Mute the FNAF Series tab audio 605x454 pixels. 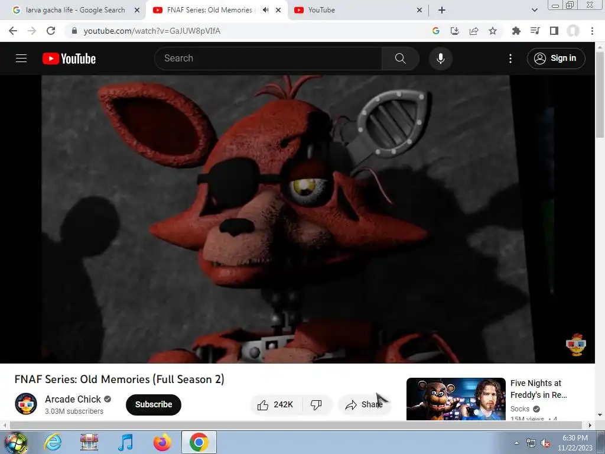pyautogui.click(x=265, y=10)
